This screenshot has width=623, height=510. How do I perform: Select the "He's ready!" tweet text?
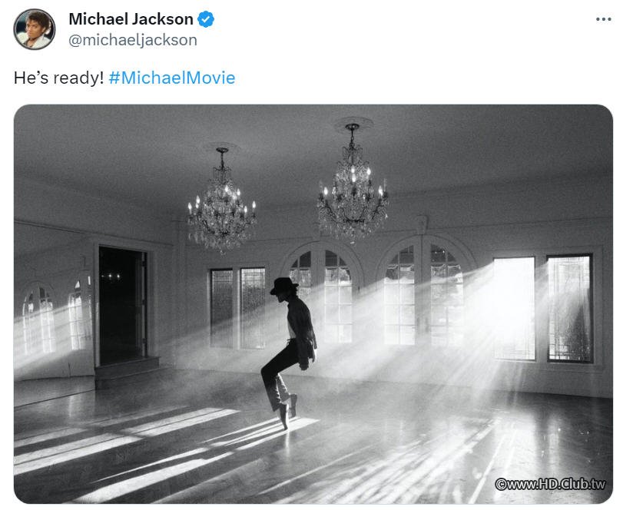(x=58, y=78)
